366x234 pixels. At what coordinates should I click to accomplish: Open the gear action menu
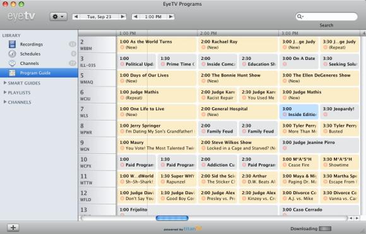58,16
